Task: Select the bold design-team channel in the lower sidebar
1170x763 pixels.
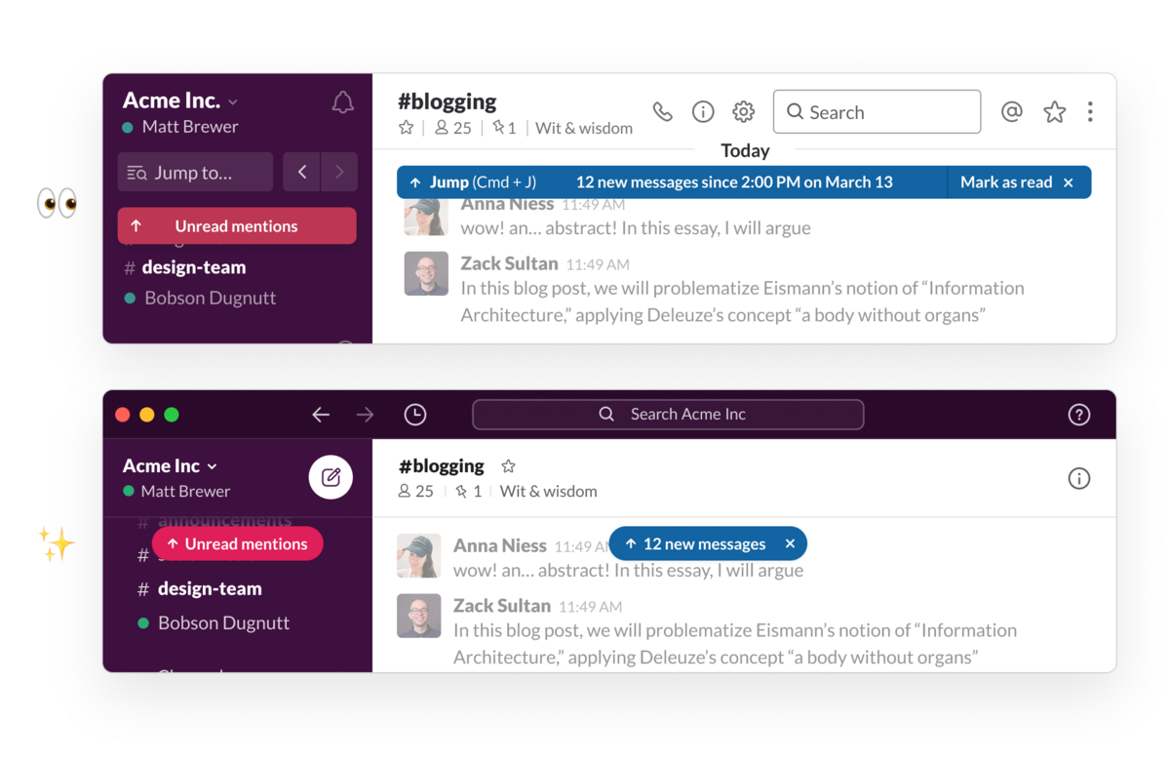Action: click(210, 588)
